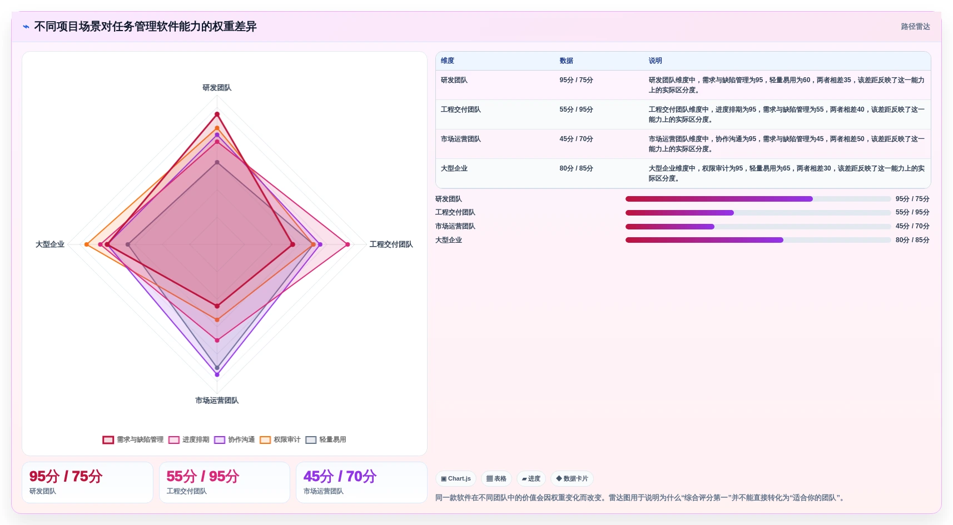Click the Chart.js tag chip

tap(456, 478)
